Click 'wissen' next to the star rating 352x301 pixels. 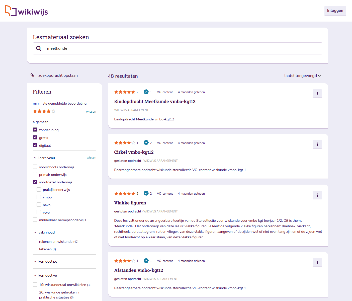point(91,112)
